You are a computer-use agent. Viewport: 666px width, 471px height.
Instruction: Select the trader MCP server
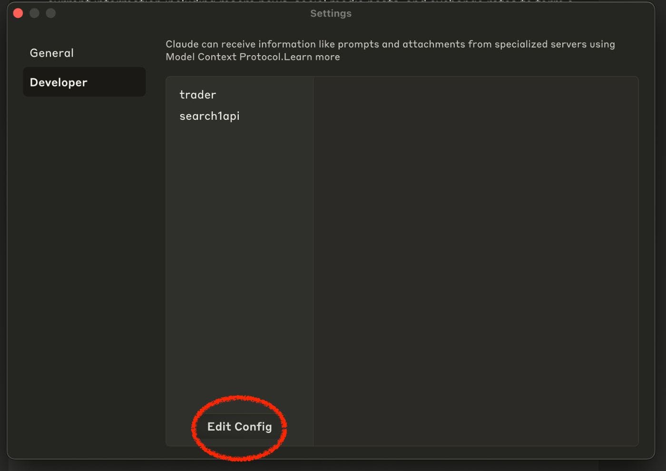198,95
